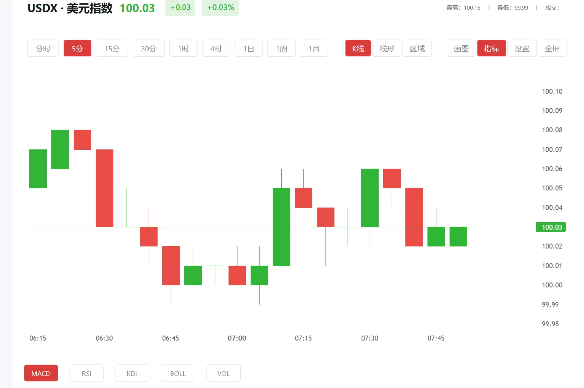This screenshot has height=388, width=584.
Task: Switch chart to 线形 line view
Action: tap(387, 48)
